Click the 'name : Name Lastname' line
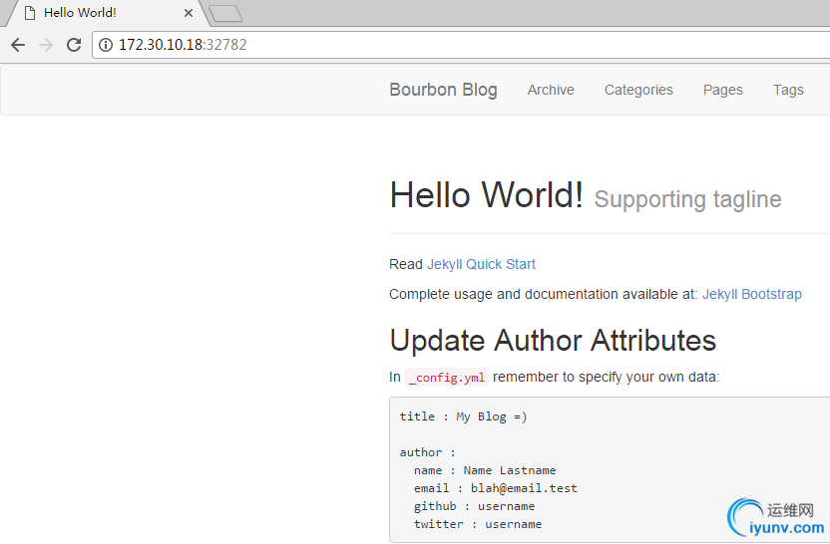 pos(485,470)
